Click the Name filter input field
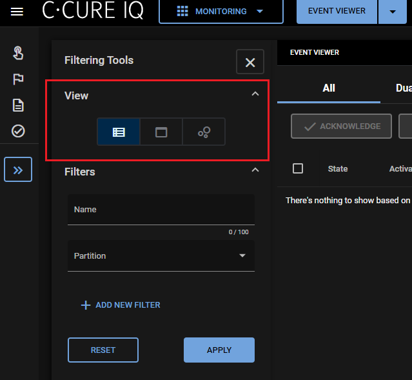The height and width of the screenshot is (380, 412). [161, 210]
